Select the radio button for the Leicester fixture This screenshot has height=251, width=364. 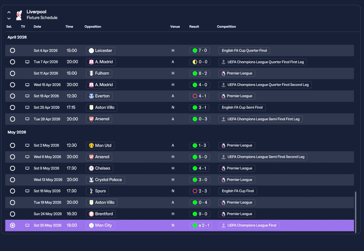coord(13,51)
